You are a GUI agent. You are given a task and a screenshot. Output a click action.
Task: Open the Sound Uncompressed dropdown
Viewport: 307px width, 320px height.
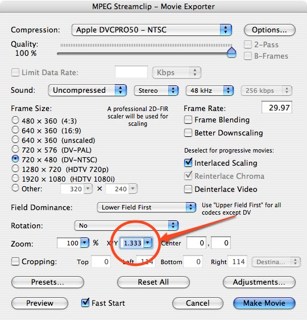[88, 90]
